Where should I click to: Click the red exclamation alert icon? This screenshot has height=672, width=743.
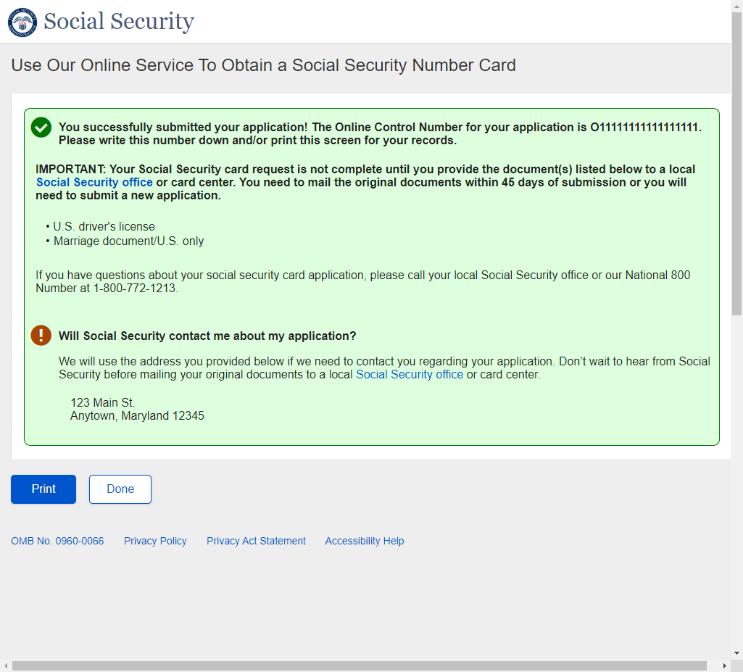click(x=41, y=336)
